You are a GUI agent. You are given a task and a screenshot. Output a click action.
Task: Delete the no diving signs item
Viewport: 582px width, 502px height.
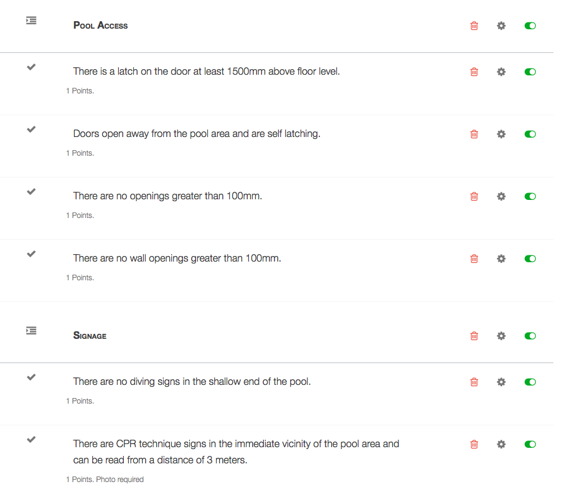click(474, 382)
